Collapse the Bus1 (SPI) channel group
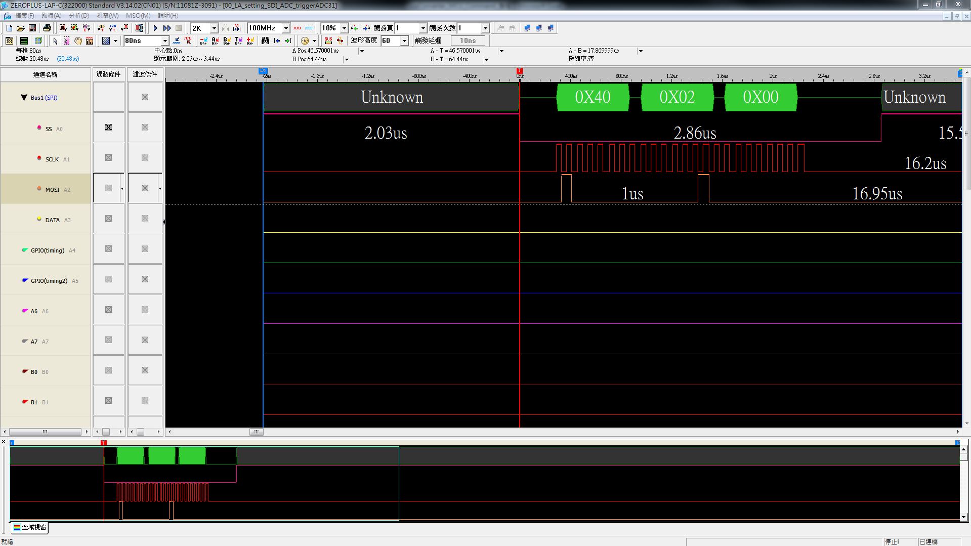This screenshot has width=971, height=546. pos(24,98)
